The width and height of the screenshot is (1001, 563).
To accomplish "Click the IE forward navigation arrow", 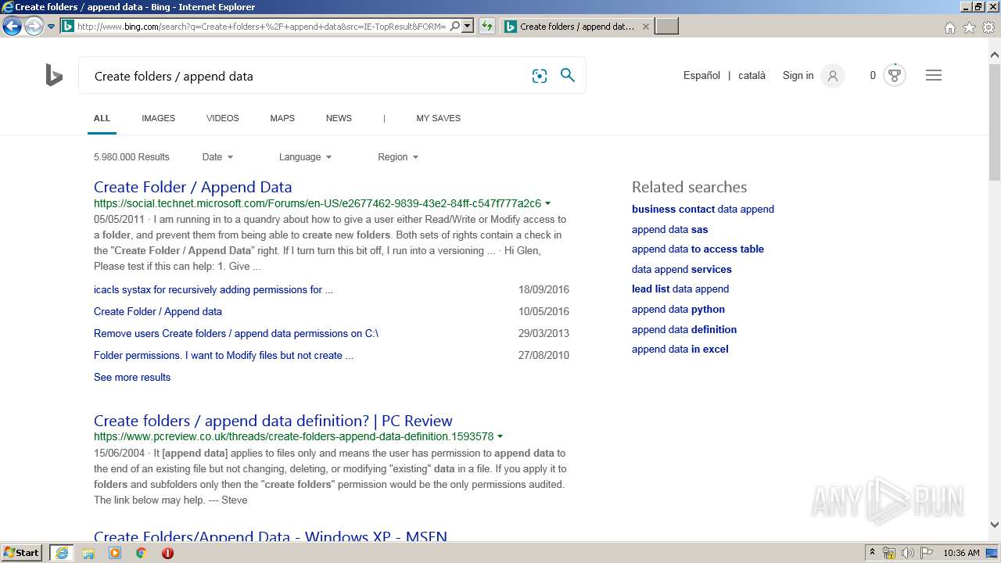I will (x=34, y=26).
